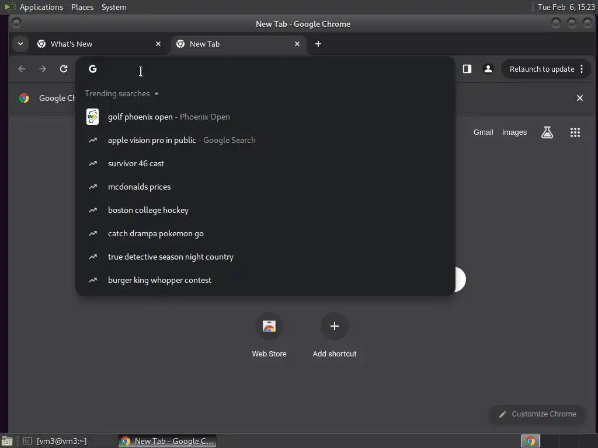
Task: Open the Places menu
Action: (x=82, y=7)
